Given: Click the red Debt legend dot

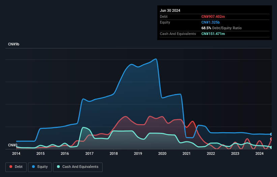Looking at the screenshot, I should pyautogui.click(x=11, y=167).
